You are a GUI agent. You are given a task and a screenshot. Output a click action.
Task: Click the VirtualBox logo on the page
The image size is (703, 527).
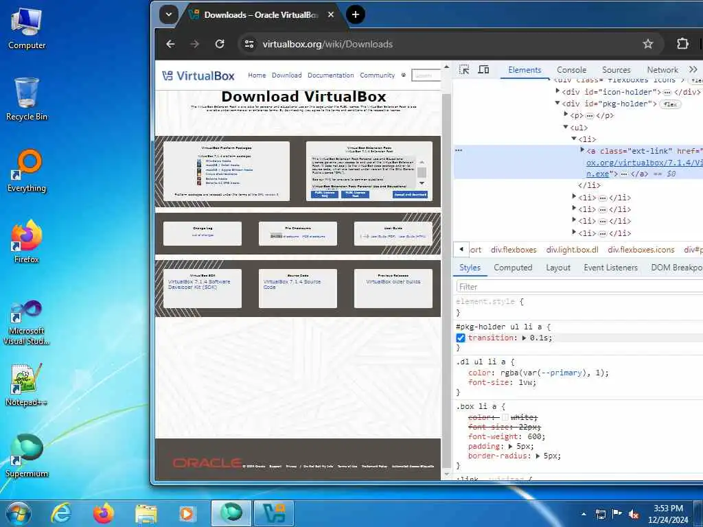[x=198, y=75]
